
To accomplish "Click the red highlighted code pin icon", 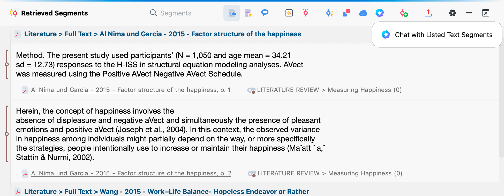I will tap(306, 13).
